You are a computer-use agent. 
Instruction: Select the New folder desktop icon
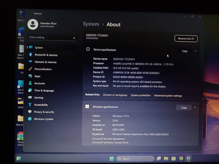click(20, 121)
